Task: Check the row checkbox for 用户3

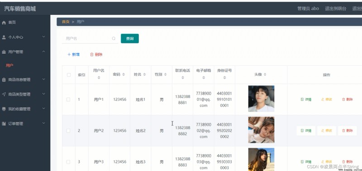Action: tap(68, 162)
